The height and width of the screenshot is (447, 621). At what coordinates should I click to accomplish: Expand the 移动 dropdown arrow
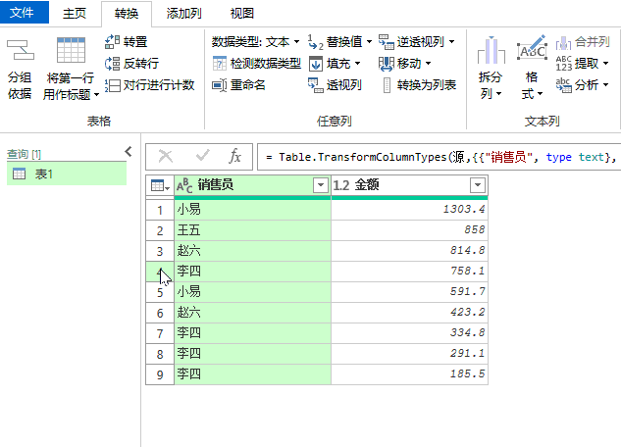(x=428, y=64)
